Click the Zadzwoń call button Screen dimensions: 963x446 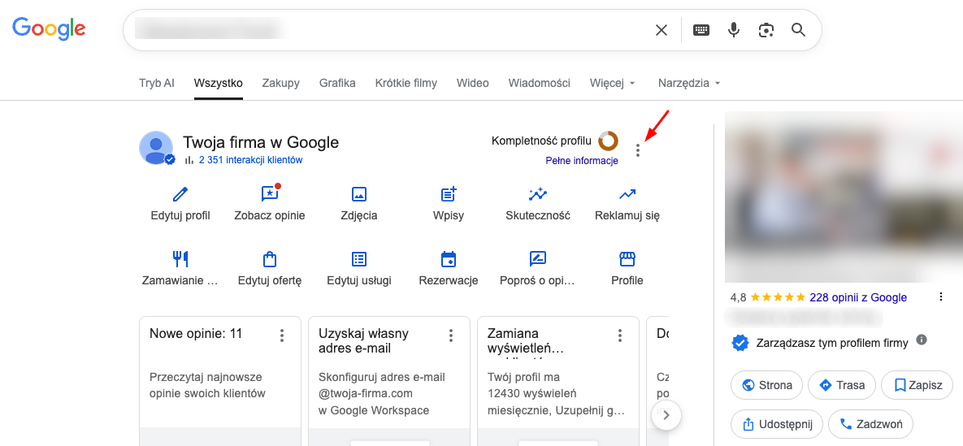point(870,424)
